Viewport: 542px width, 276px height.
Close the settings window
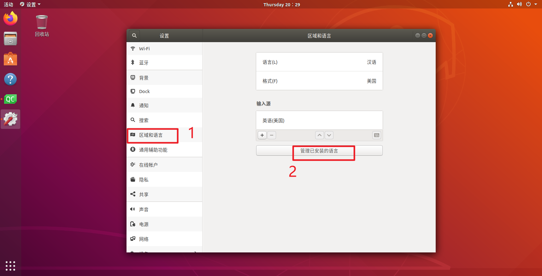coord(430,36)
